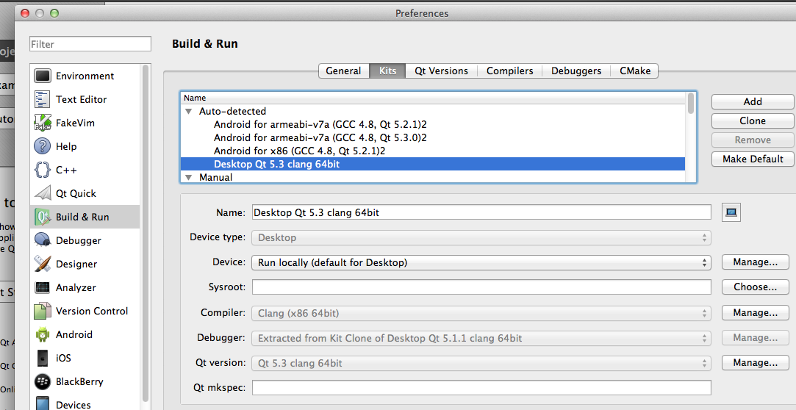Click Manage next to Device
Viewport: 796px width, 410px height.
click(755, 262)
